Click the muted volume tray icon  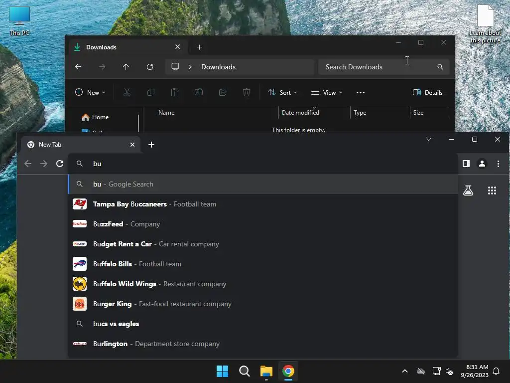tap(449, 371)
